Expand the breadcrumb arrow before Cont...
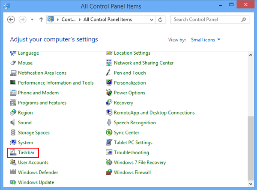Screen dimensions: 257x190 [x=58, y=20]
